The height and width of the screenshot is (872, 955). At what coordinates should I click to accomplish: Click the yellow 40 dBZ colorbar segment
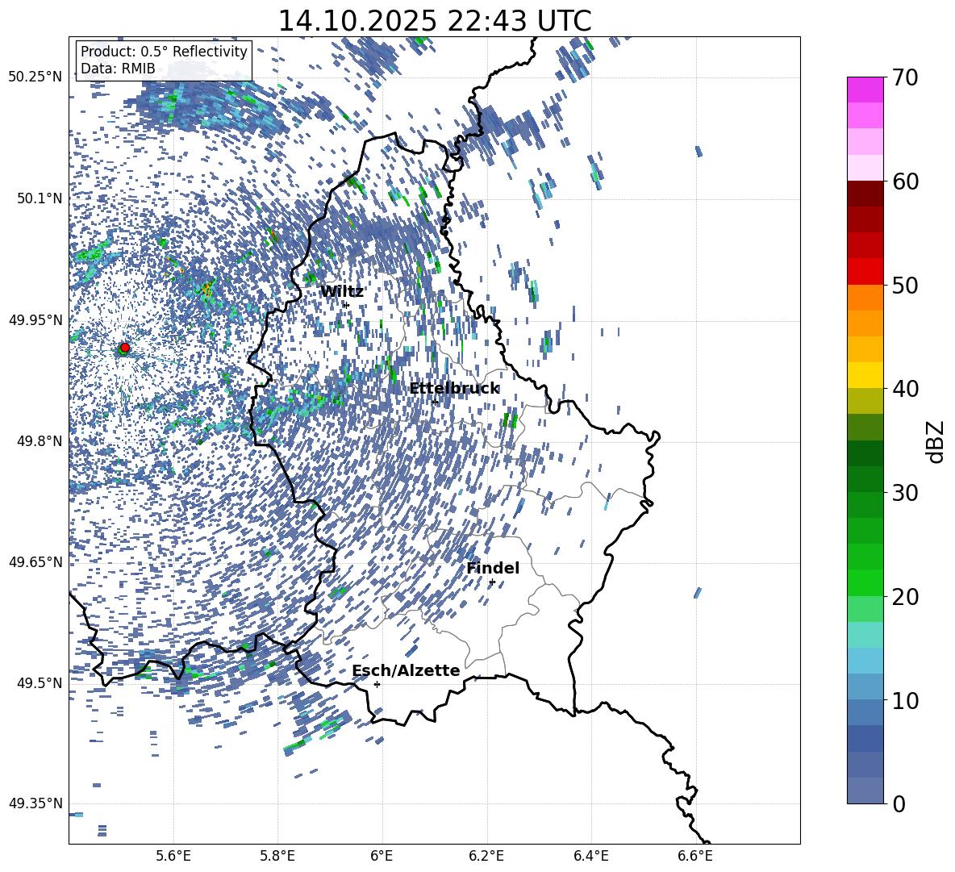tap(865, 375)
